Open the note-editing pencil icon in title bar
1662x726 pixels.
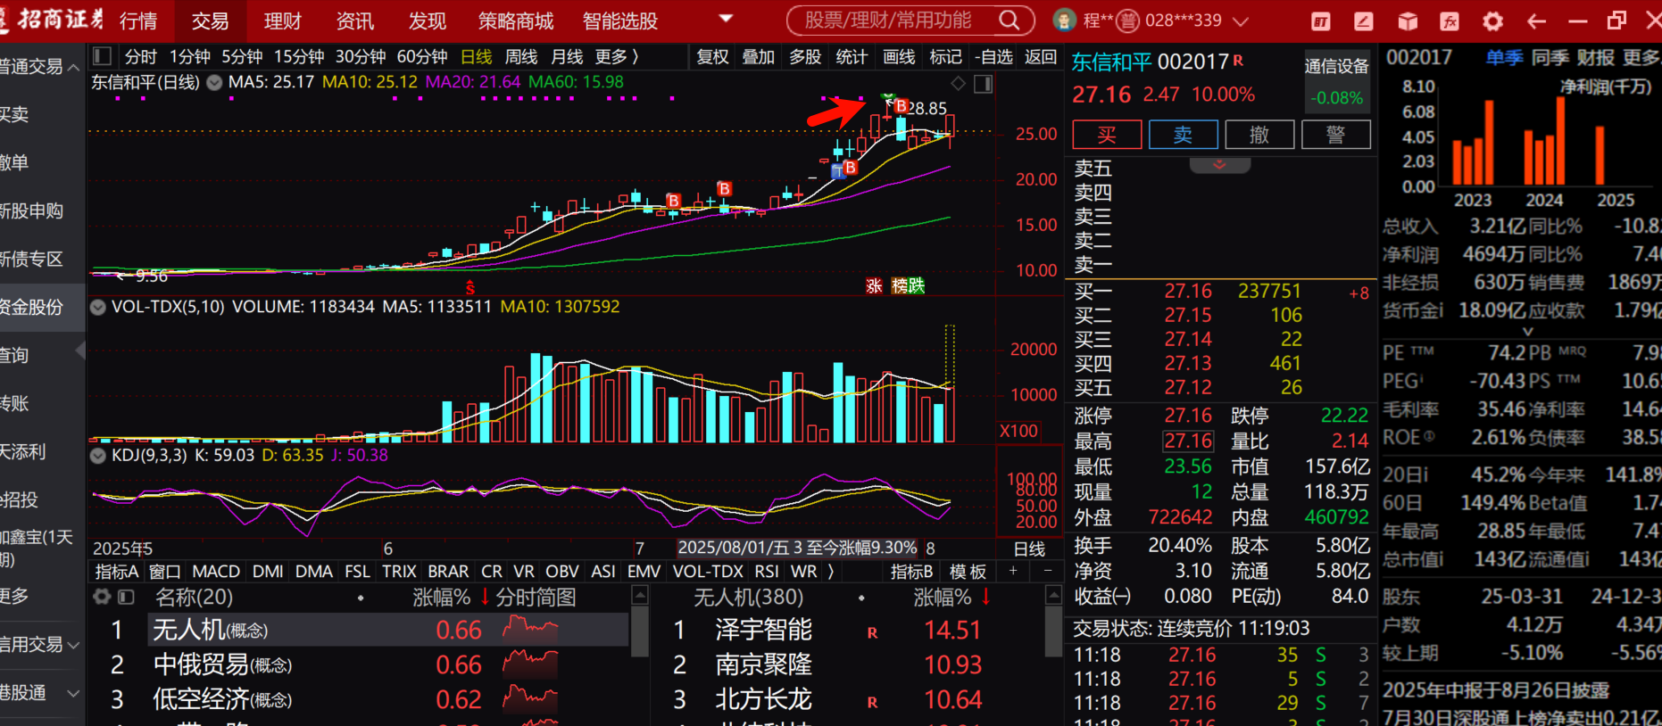tap(1364, 21)
